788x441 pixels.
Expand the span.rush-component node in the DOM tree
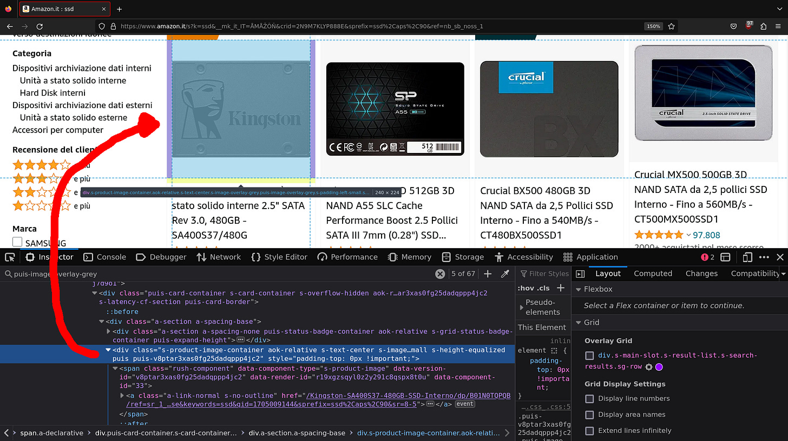115,368
